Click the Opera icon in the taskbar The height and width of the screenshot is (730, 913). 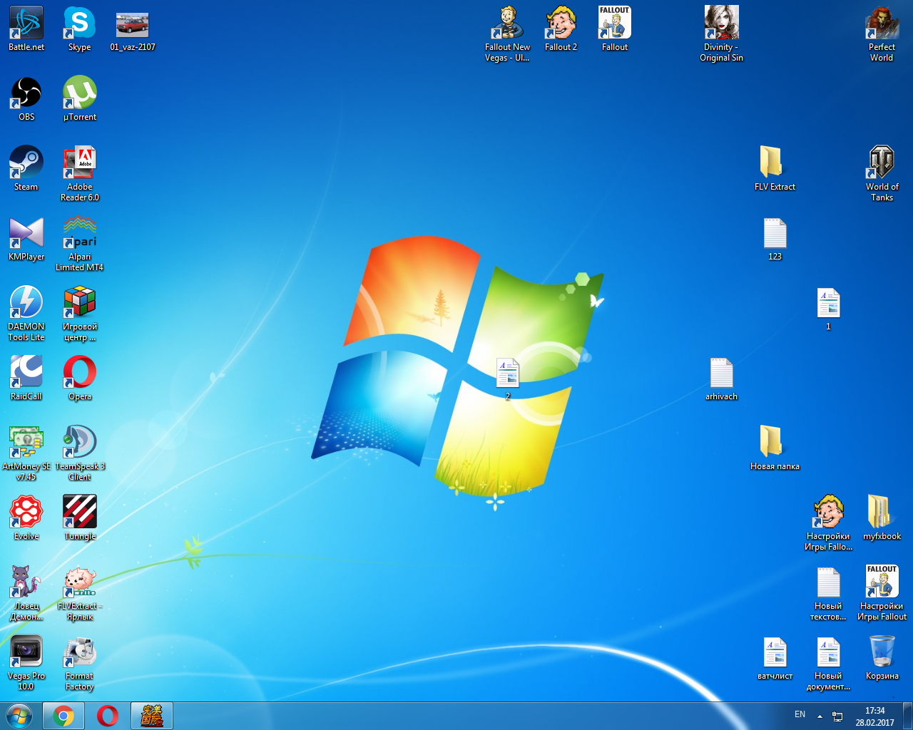[108, 716]
